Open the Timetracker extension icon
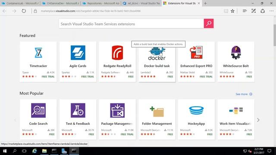The height and width of the screenshot is (155, 276). [38, 53]
